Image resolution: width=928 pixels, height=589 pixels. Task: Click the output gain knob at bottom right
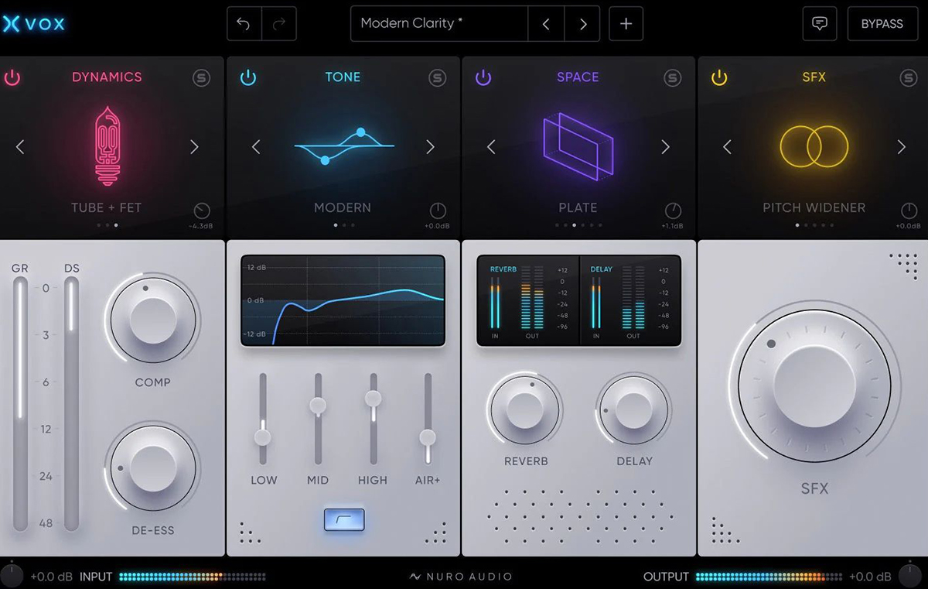pos(909,577)
